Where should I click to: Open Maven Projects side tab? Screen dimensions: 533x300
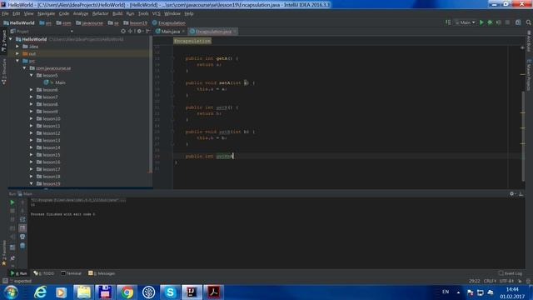(529, 75)
